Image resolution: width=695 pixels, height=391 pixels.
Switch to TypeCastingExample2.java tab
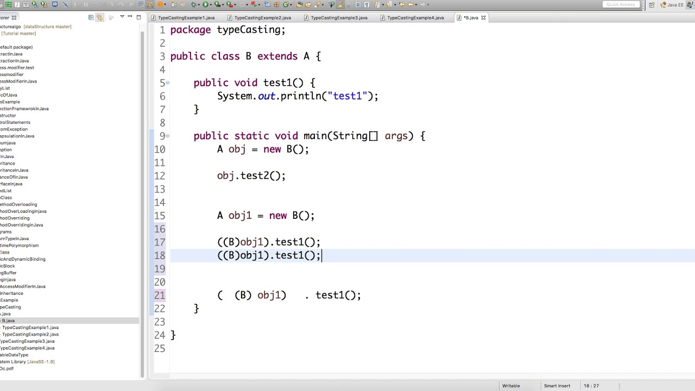click(259, 17)
